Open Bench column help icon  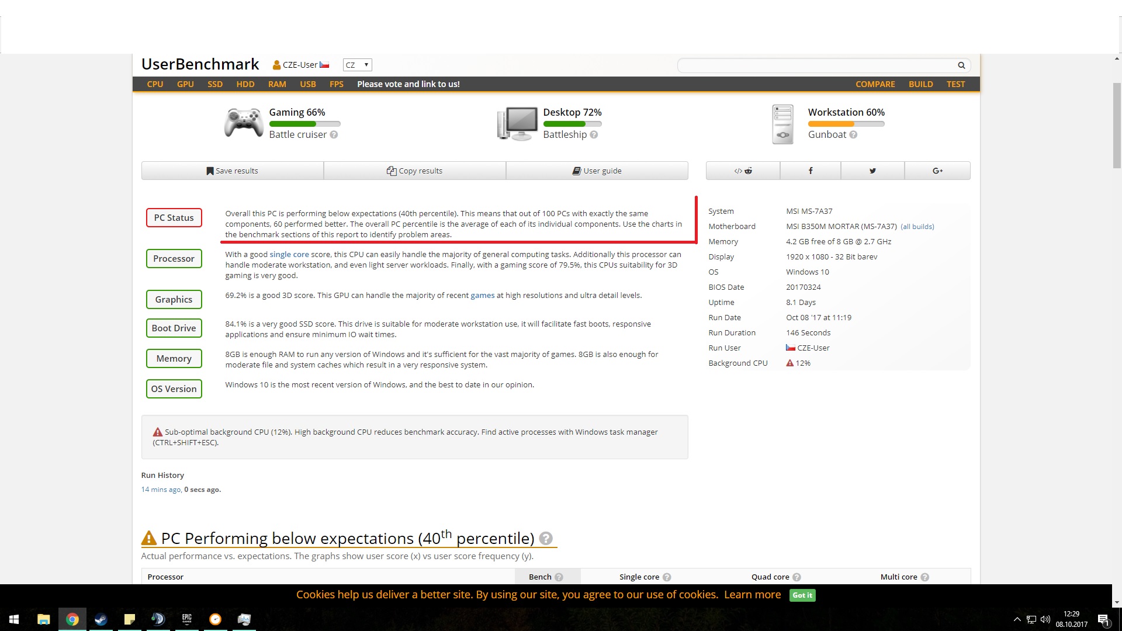(x=559, y=577)
